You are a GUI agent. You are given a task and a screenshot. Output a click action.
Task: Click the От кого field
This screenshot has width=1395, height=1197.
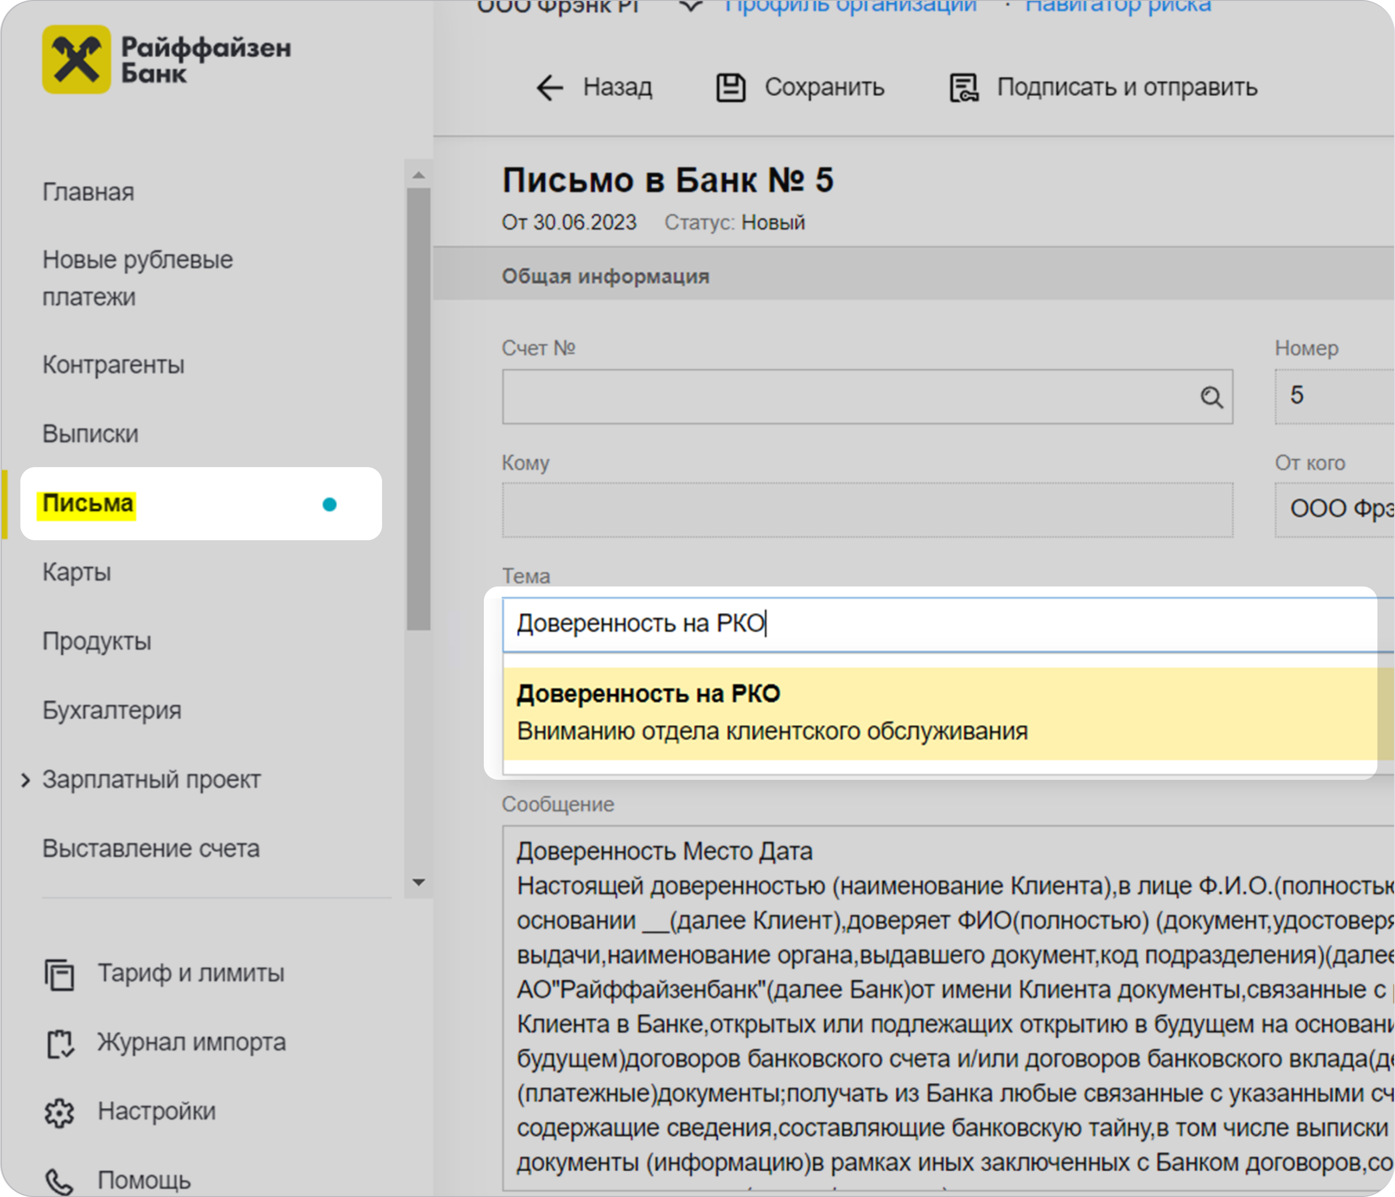coord(1334,510)
